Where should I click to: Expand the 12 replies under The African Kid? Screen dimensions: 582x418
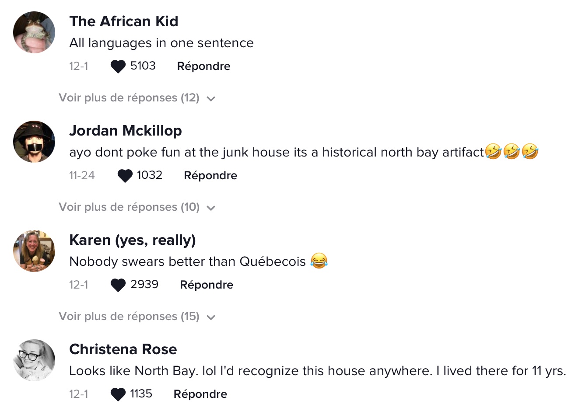(x=137, y=98)
